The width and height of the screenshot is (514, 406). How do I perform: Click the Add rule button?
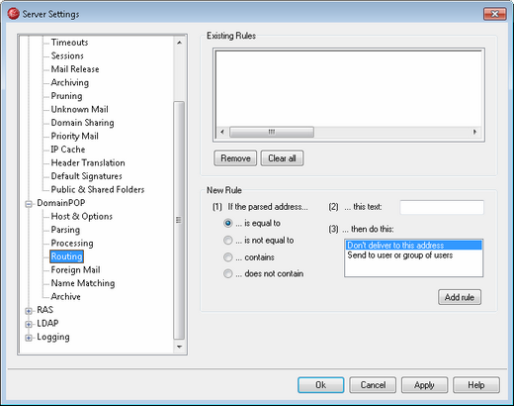460,297
